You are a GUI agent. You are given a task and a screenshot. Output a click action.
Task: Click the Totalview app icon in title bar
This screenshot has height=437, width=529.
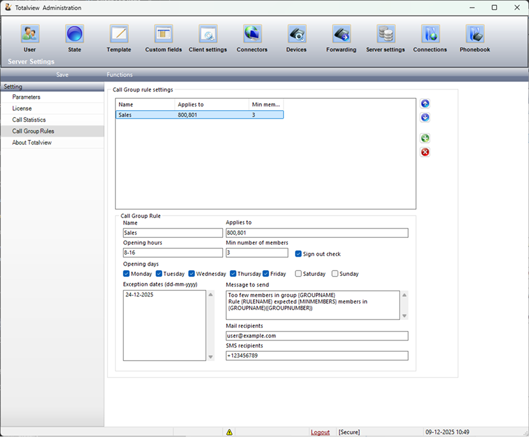8,7
